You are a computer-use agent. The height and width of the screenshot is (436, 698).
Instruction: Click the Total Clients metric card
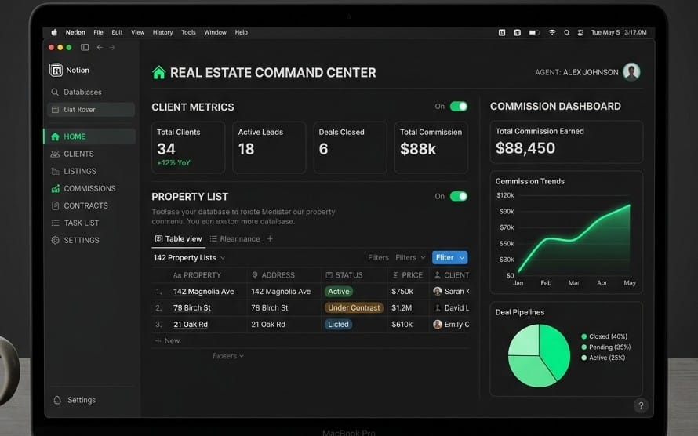[188, 147]
